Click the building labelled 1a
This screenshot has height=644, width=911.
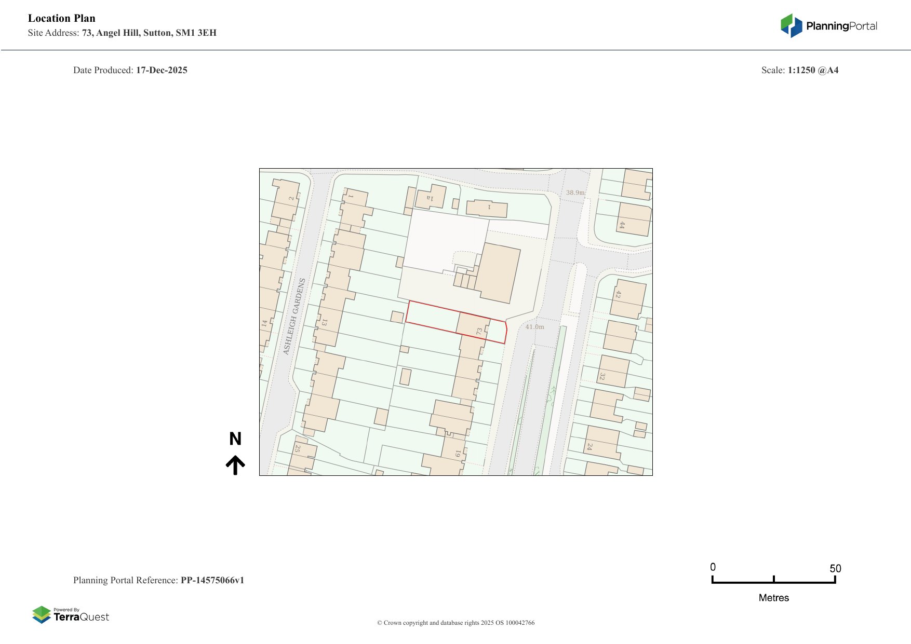pos(431,198)
